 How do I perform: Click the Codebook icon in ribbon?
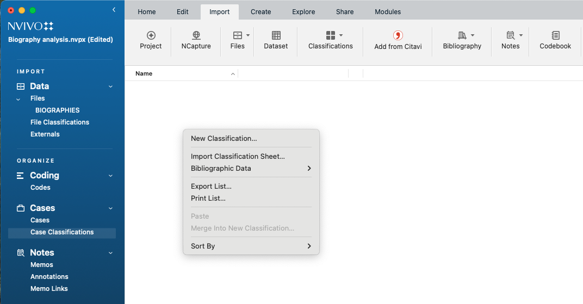[x=555, y=35]
